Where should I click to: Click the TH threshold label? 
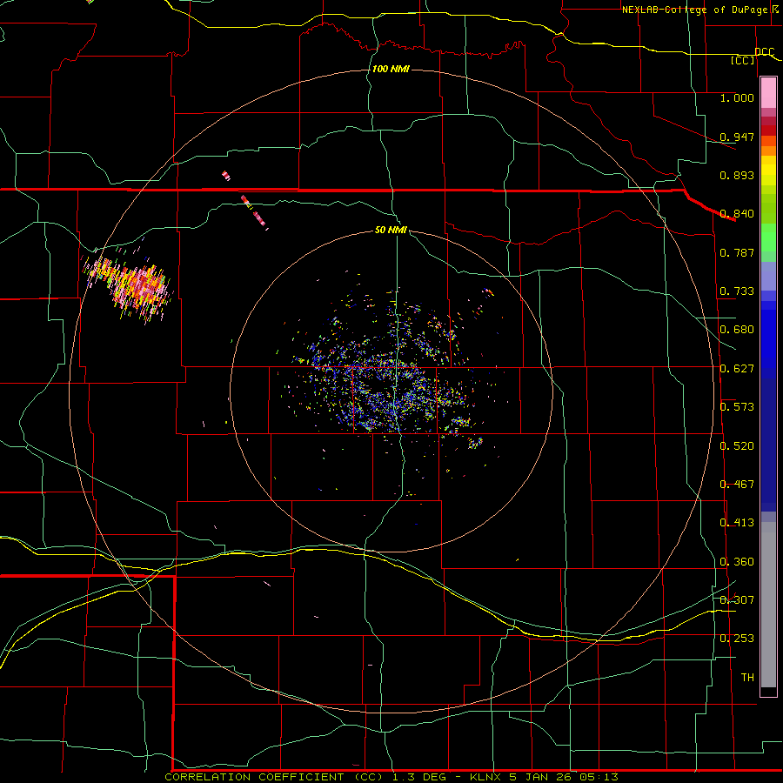point(747,678)
